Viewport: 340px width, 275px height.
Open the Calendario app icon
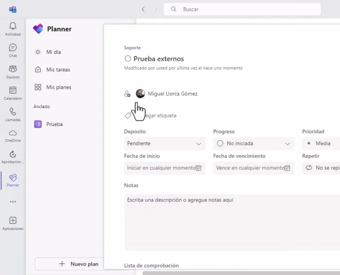tap(13, 93)
